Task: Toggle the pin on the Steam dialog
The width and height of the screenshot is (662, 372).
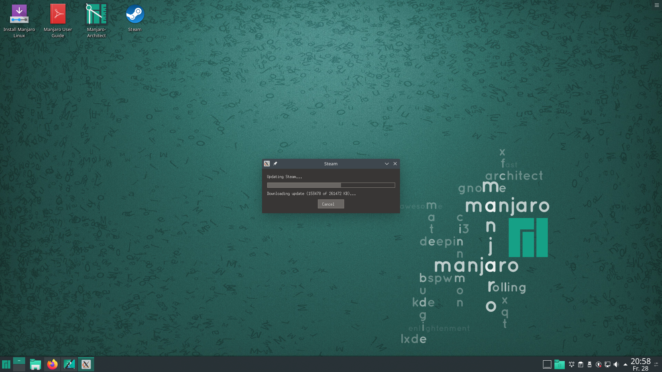Action: click(x=275, y=164)
